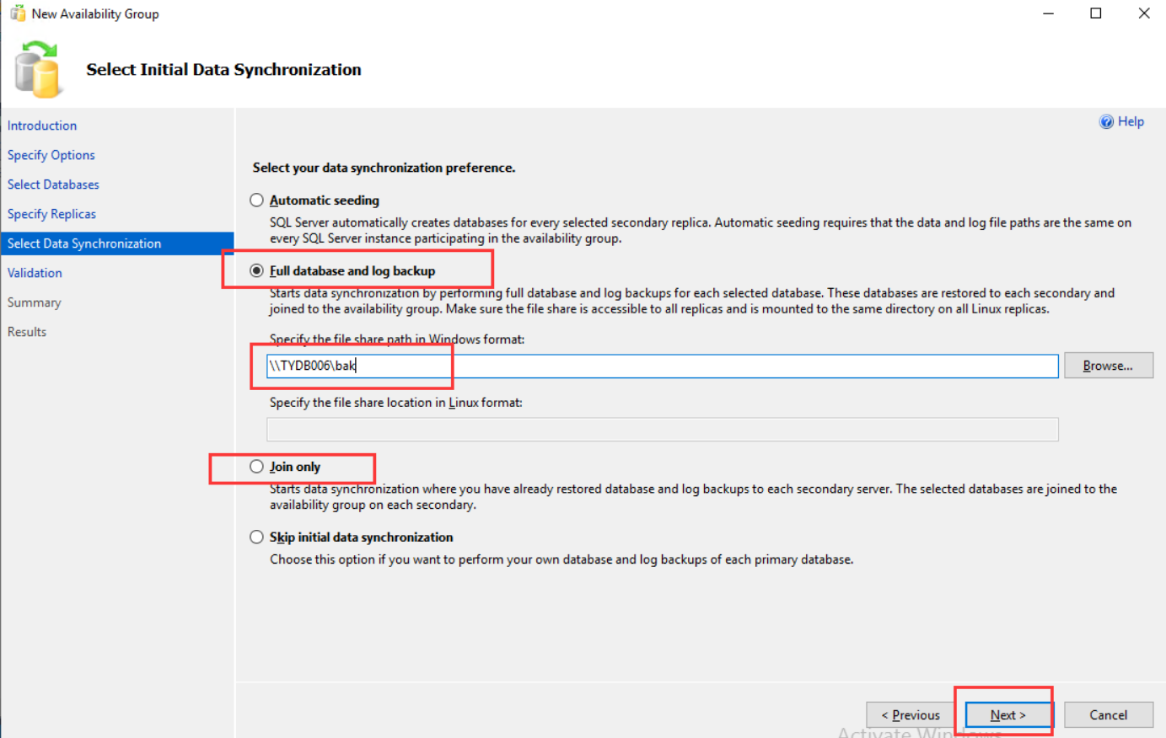Cancel the availability group wizard
This screenshot has width=1166, height=738.
[1108, 715]
